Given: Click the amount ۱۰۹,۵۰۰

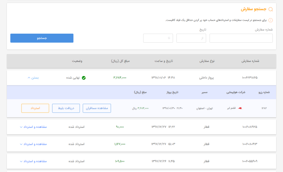Looking at the screenshot, I should 120,161.
